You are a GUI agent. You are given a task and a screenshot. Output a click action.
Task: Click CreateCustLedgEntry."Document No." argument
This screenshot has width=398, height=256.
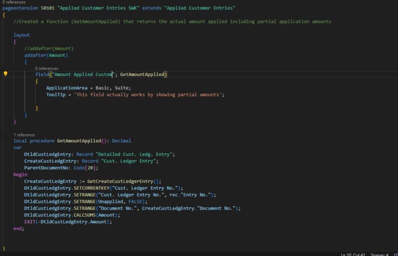tap(189, 208)
